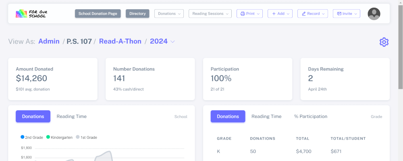The width and height of the screenshot is (403, 161).
Task: Open the Record dropdown chevron
Action: click(323, 14)
